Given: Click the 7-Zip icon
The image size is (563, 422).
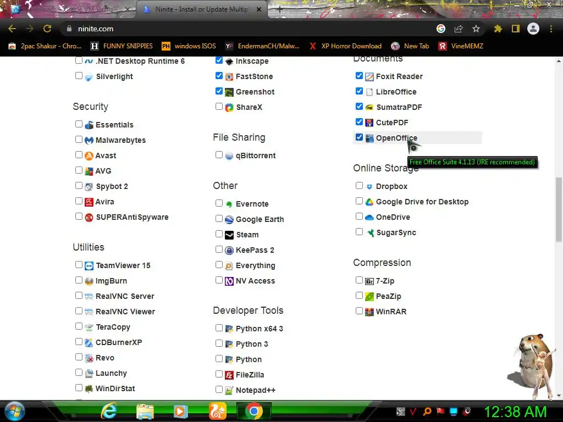Looking at the screenshot, I should [x=369, y=281].
